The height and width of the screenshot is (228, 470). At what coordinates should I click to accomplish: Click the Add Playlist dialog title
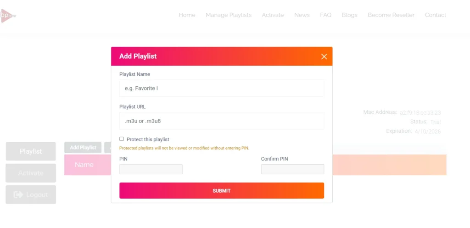point(138,56)
